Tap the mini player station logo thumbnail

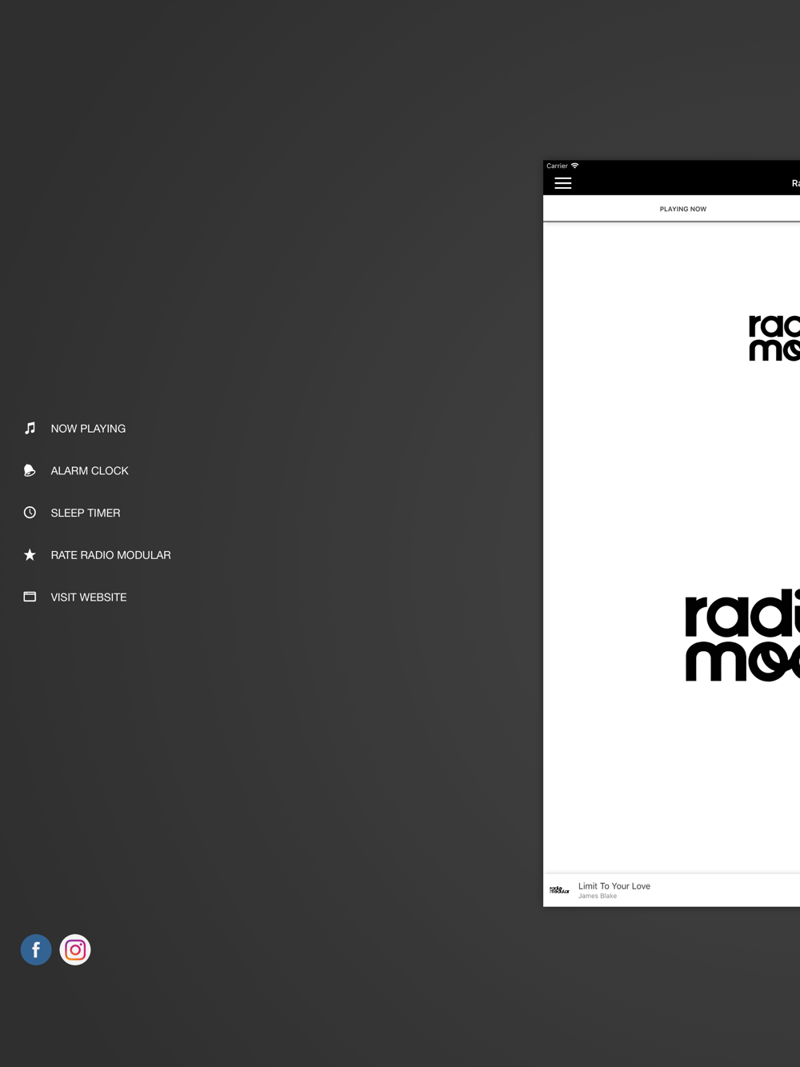(x=559, y=890)
